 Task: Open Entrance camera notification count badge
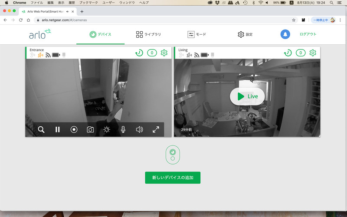click(x=152, y=53)
